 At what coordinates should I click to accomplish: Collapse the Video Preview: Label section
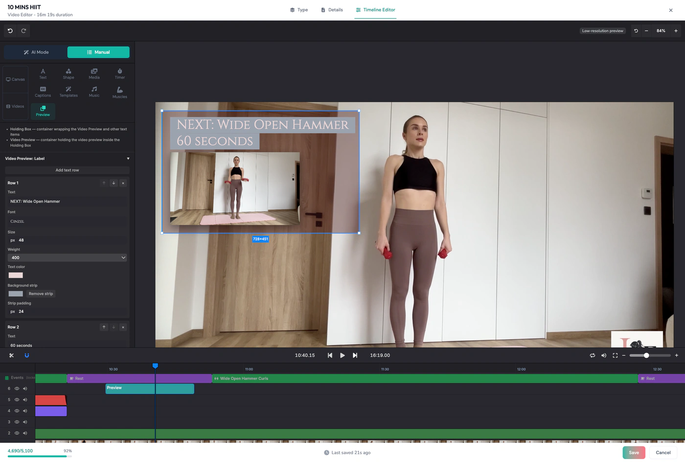point(128,159)
